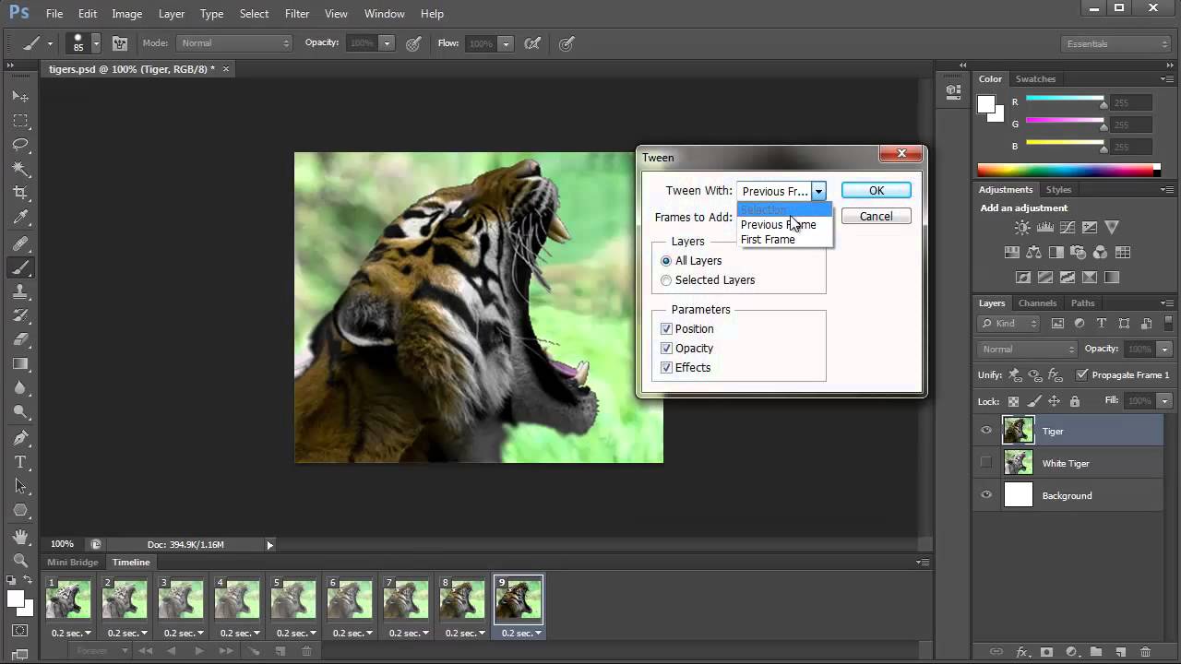Hide the Tiger layer

(986, 431)
